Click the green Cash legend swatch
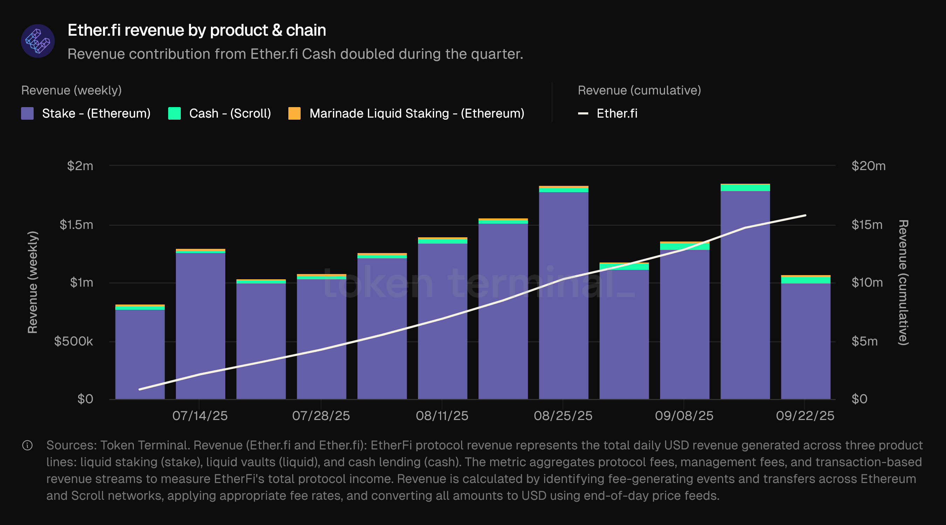 (x=174, y=113)
